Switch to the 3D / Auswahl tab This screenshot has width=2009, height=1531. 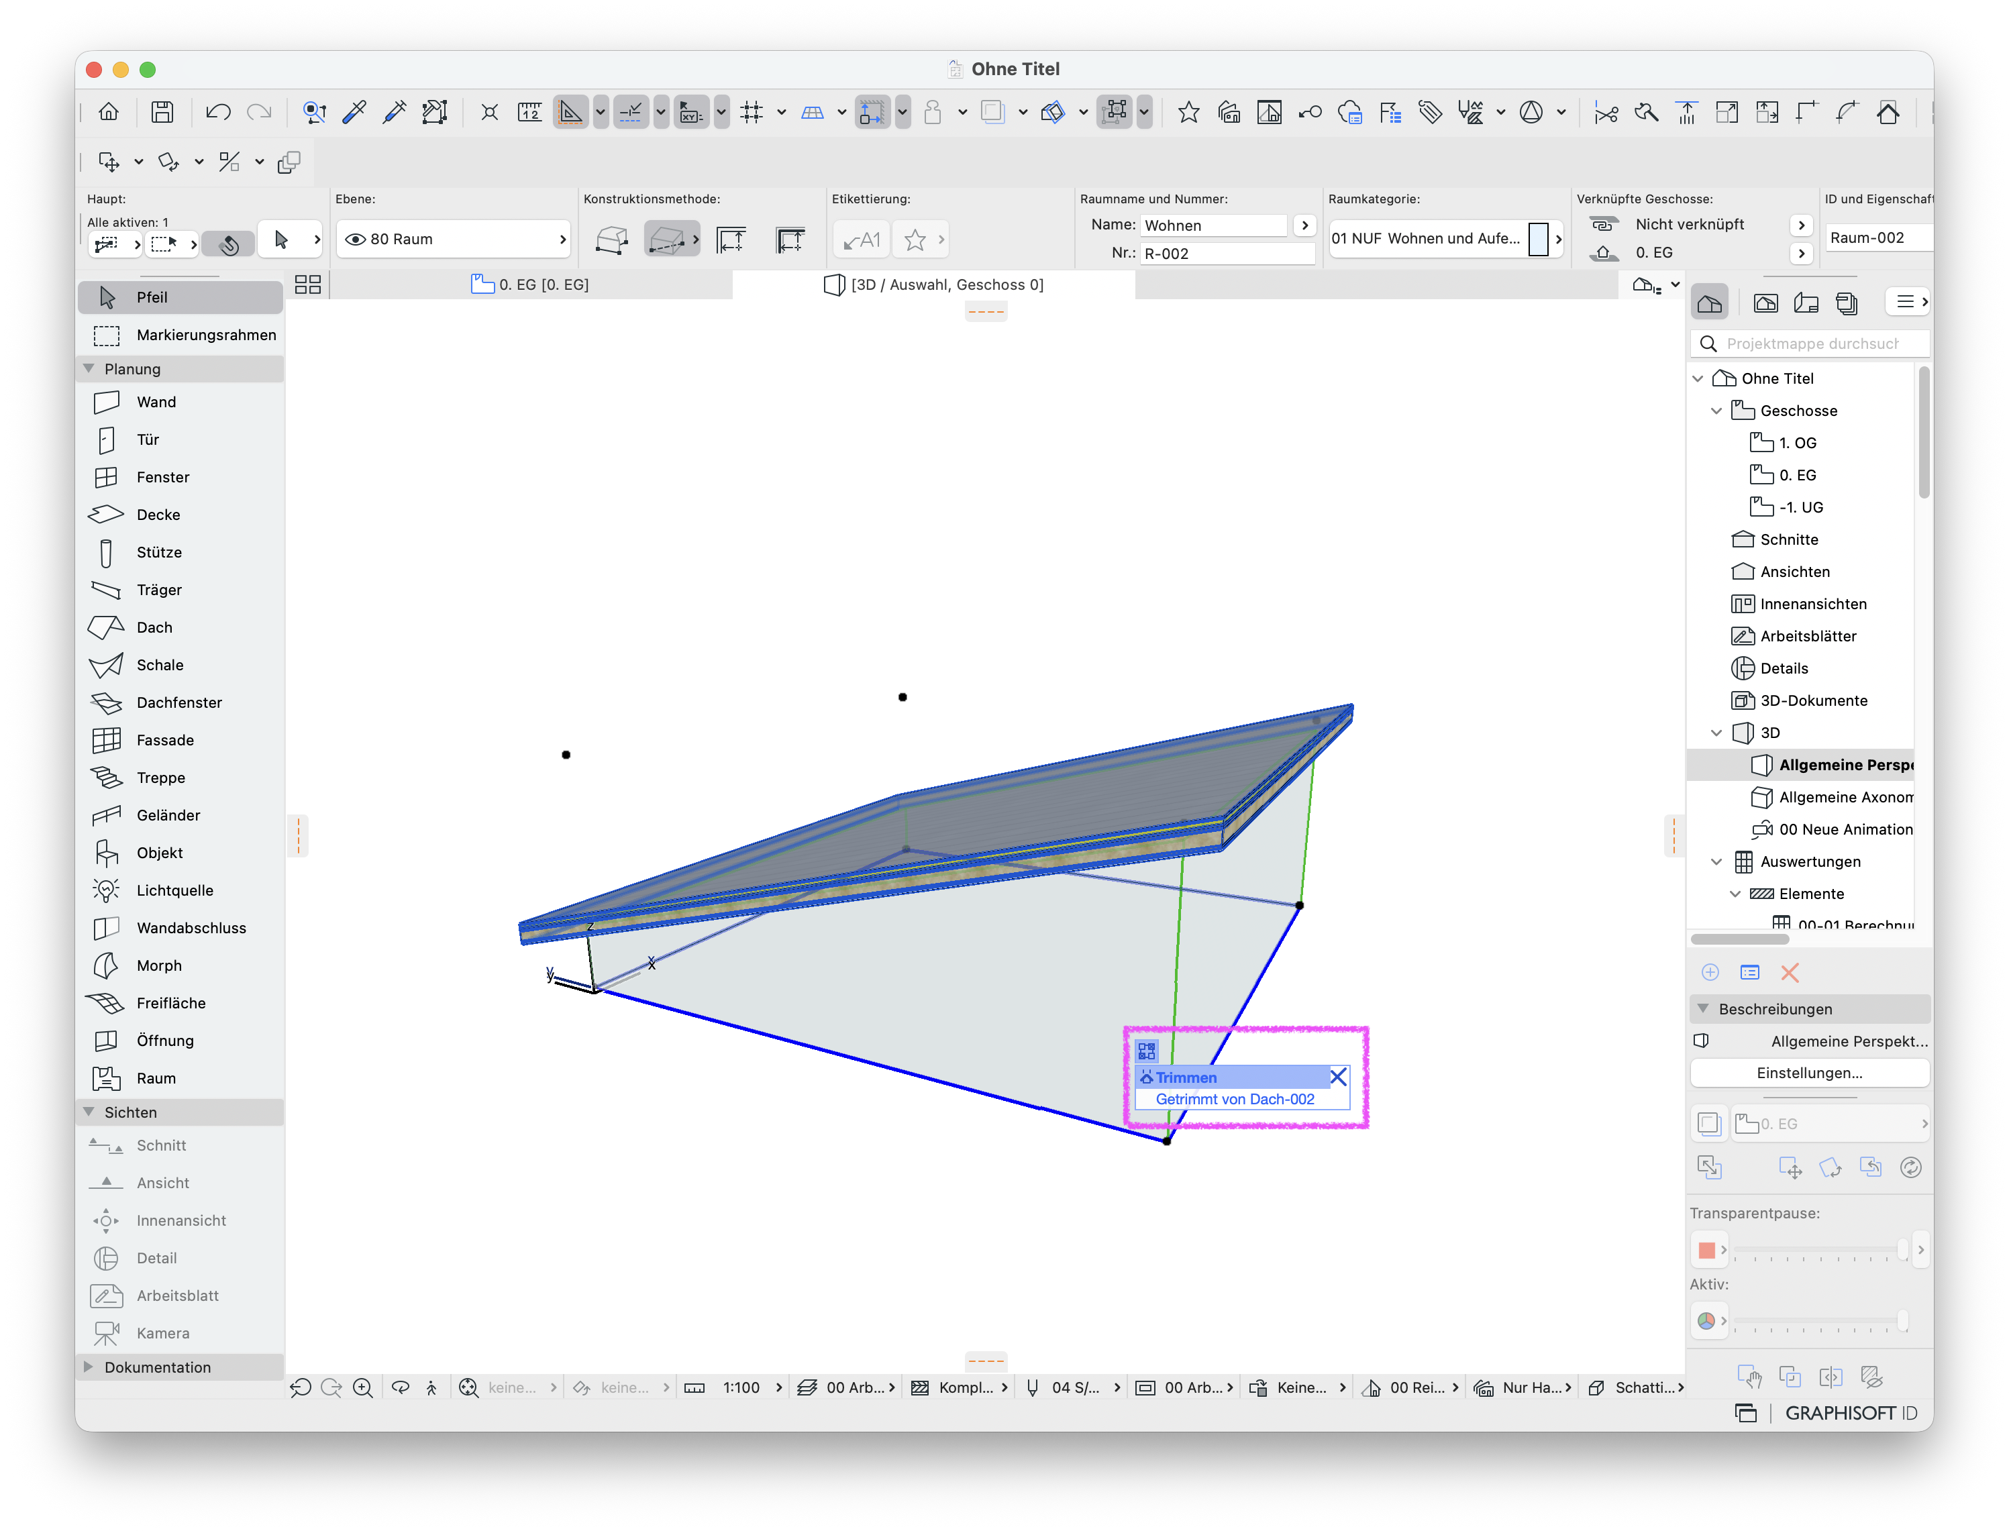pyautogui.click(x=933, y=284)
